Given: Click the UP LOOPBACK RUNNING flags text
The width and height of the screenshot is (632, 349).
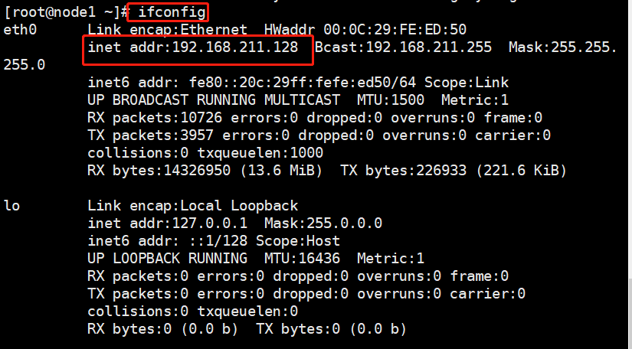Looking at the screenshot, I should [168, 259].
